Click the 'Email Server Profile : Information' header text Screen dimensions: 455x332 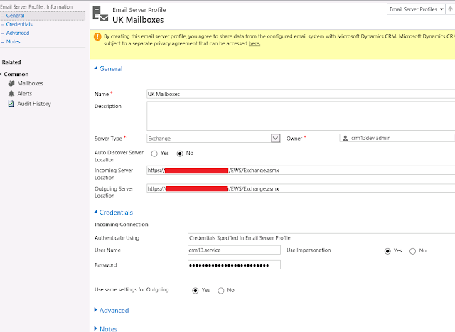click(x=36, y=6)
